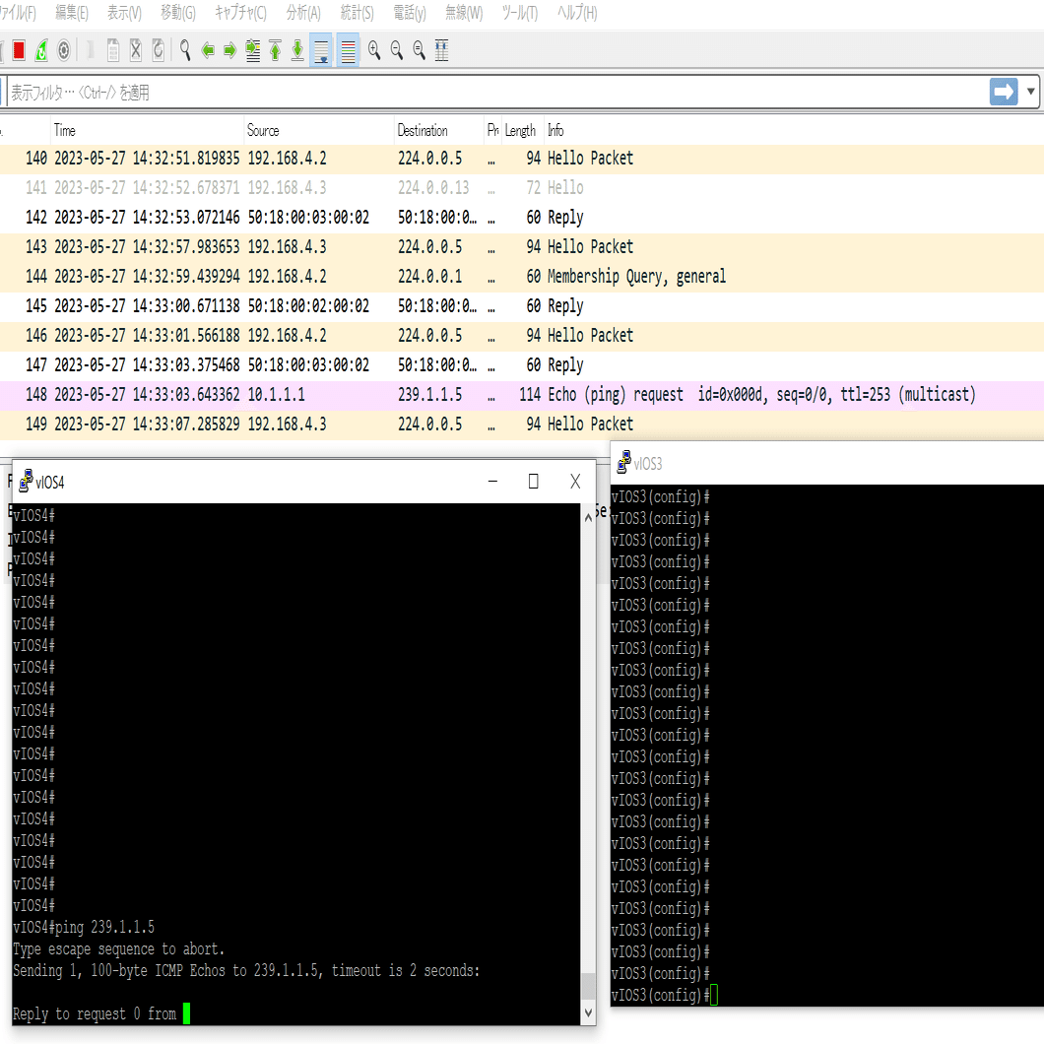The image size is (1044, 1044).
Task: Close the vIOS4 window
Action: click(575, 481)
